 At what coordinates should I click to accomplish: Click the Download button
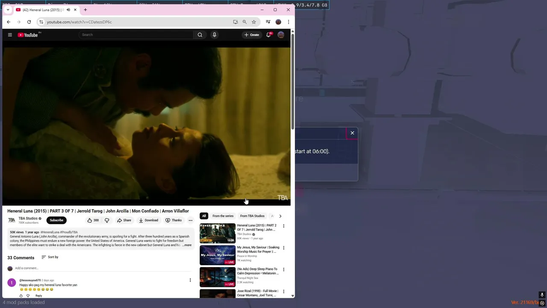(x=148, y=220)
